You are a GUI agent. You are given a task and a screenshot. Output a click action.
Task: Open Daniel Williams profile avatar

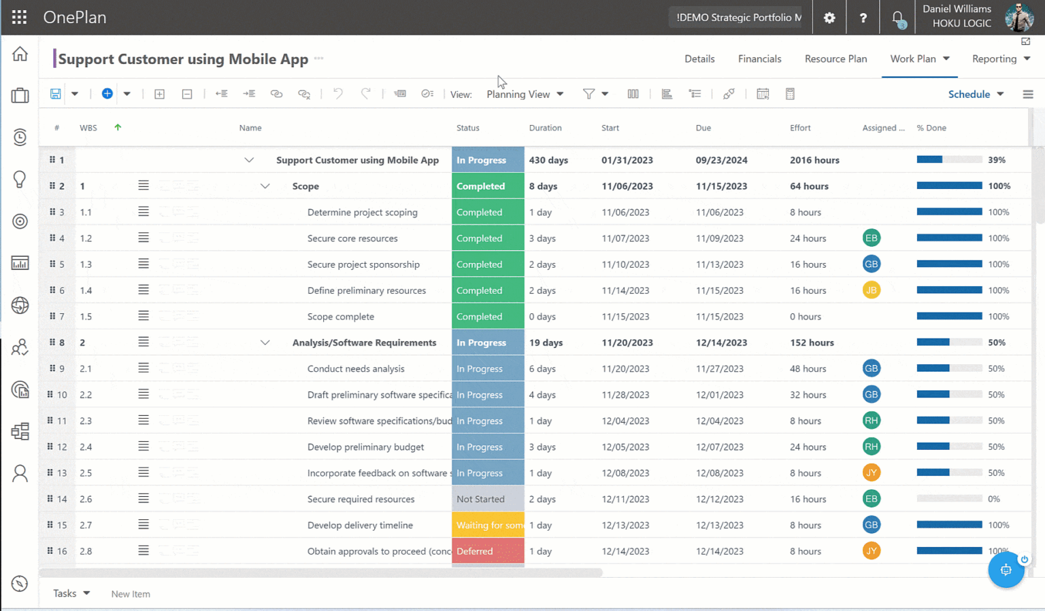tap(1018, 18)
